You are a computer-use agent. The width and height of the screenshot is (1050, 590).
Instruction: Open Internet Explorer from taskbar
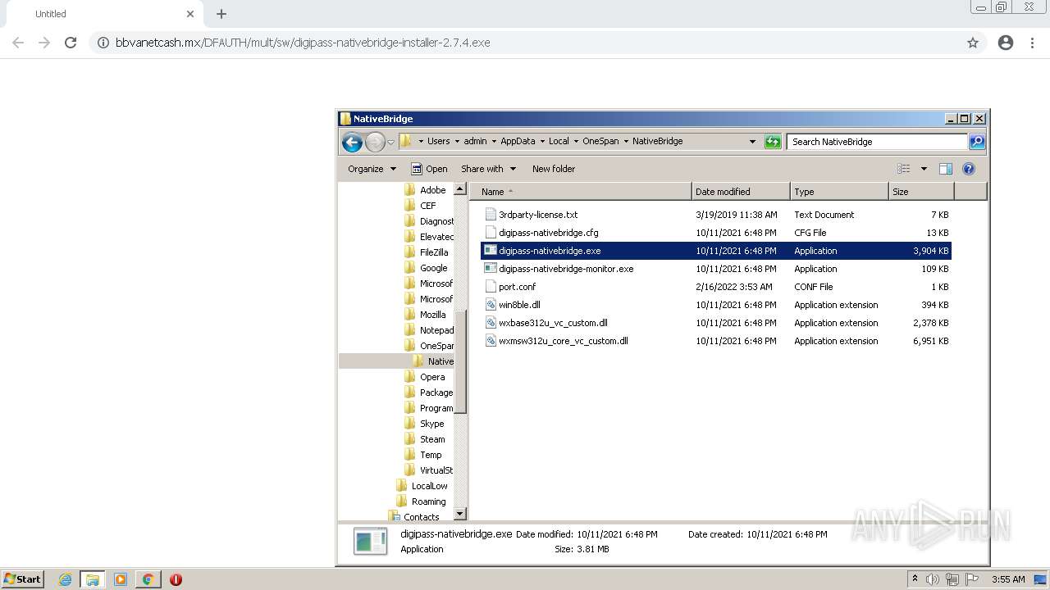click(65, 579)
